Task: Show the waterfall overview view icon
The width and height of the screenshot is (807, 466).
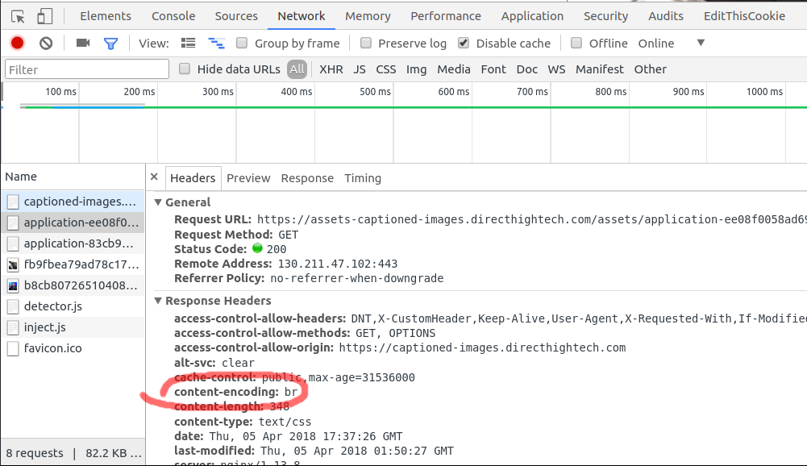Action: click(216, 44)
